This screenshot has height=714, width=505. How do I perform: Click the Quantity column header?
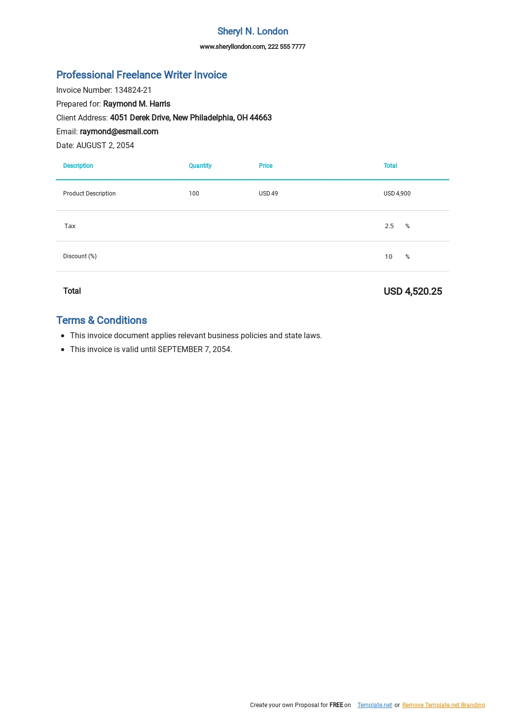[x=200, y=166]
